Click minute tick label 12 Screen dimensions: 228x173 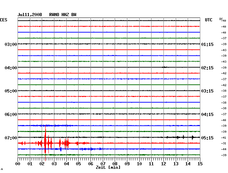coord(163,164)
